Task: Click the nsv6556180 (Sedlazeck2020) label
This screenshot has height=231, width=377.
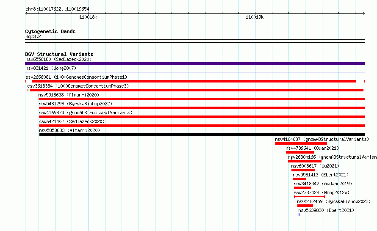Action: (58, 59)
